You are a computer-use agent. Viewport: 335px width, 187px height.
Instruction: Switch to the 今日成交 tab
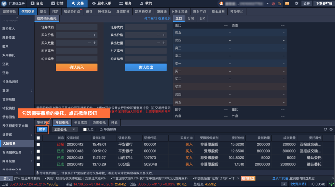point(80,122)
